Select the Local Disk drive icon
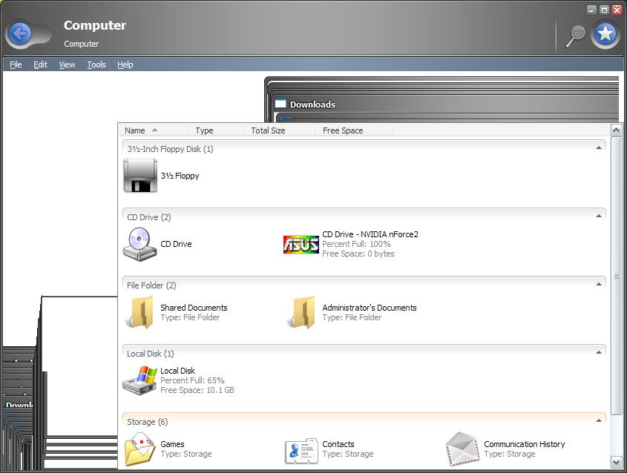 139,381
